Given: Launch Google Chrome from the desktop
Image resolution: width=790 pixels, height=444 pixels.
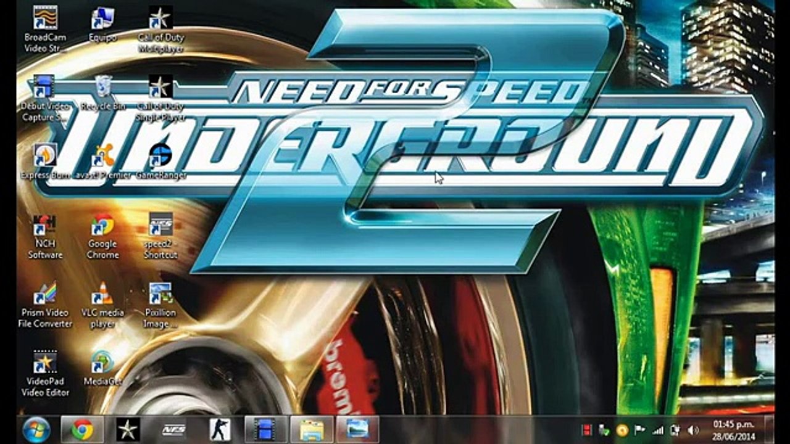Looking at the screenshot, I should tap(102, 237).
